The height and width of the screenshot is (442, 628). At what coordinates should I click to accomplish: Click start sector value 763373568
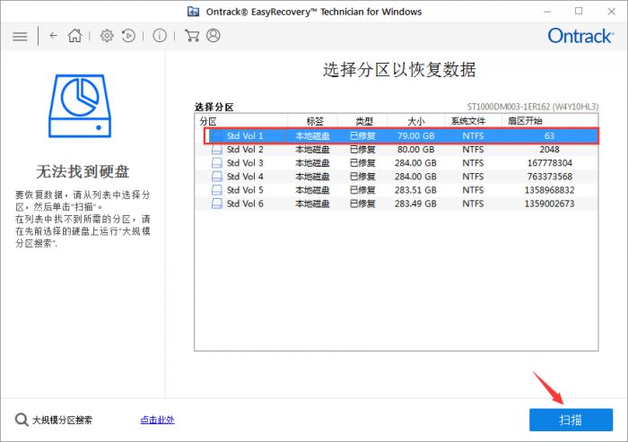click(549, 177)
